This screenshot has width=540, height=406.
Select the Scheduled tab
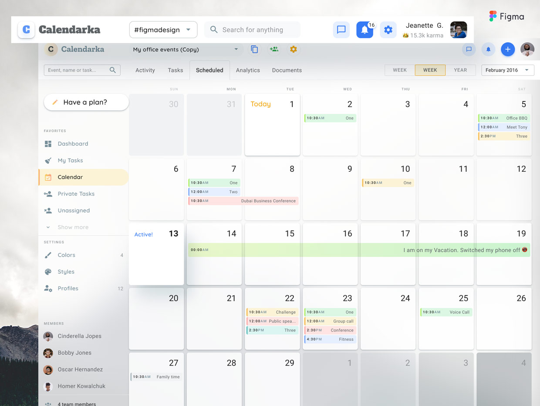click(x=209, y=70)
